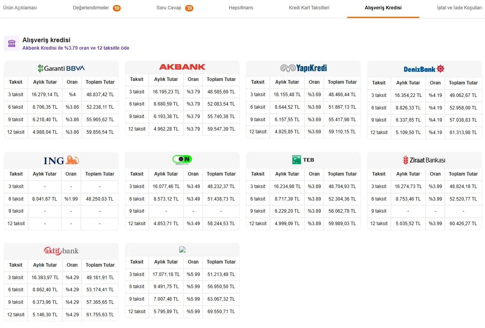Click the Aktif Bank logo
The width and height of the screenshot is (485, 328).
tap(61, 251)
